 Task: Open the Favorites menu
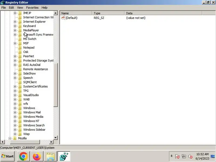pos(32,8)
